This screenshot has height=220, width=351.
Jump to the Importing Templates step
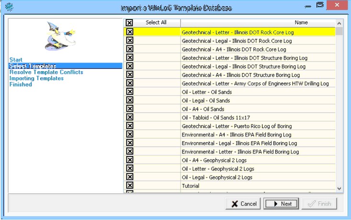coord(36,78)
